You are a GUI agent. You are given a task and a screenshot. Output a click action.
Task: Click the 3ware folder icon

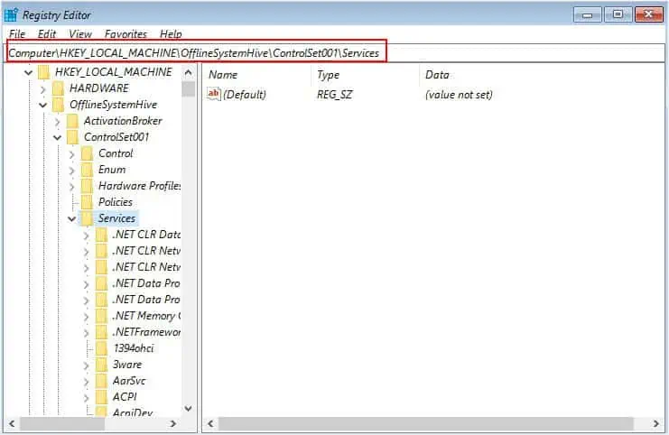click(x=101, y=365)
